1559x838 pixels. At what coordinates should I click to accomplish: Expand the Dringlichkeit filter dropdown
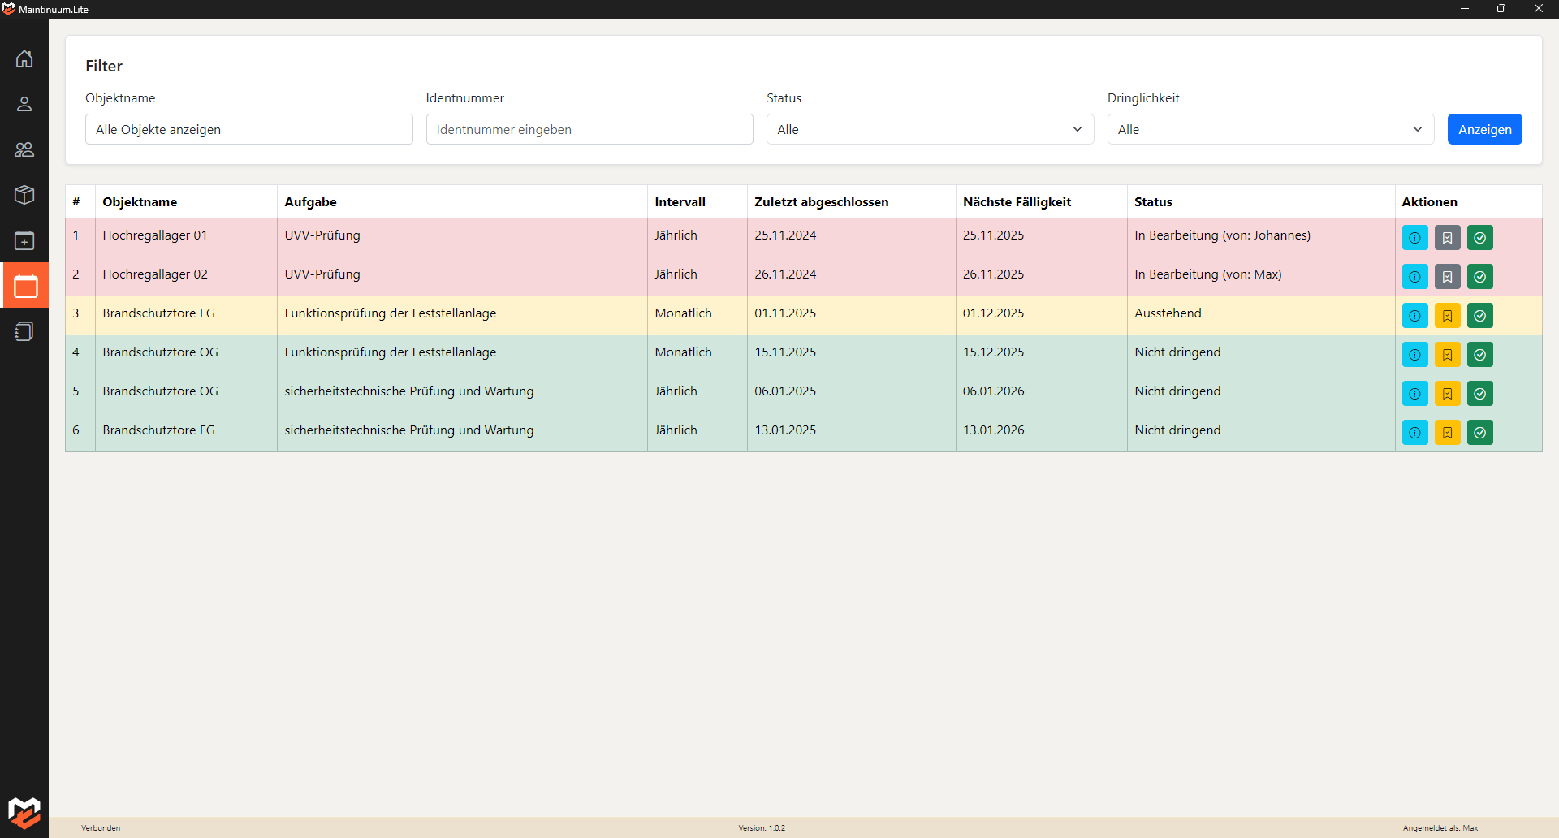click(1270, 129)
